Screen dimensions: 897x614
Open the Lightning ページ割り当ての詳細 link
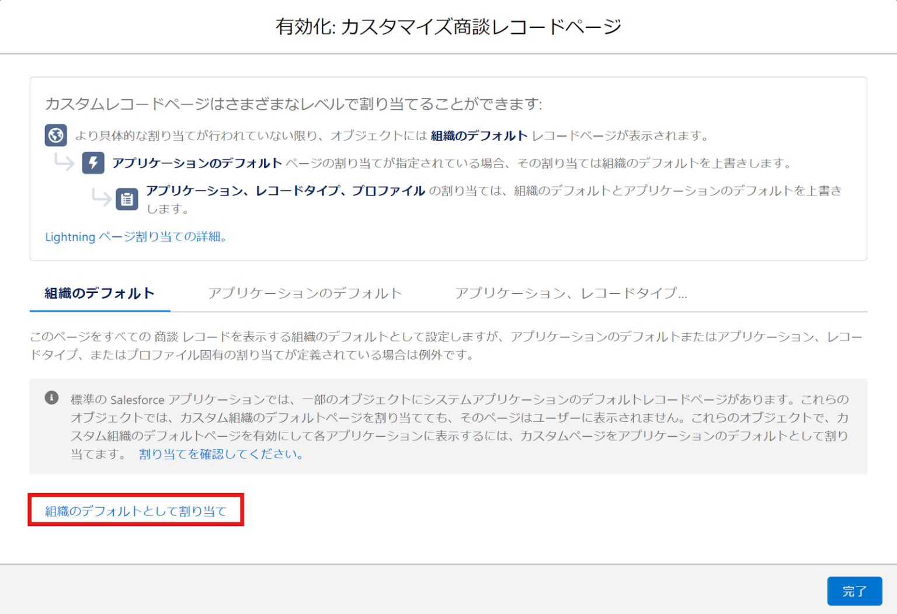136,237
